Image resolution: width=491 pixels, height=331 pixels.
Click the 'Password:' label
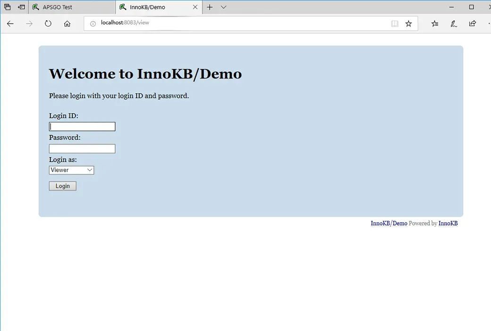(65, 138)
